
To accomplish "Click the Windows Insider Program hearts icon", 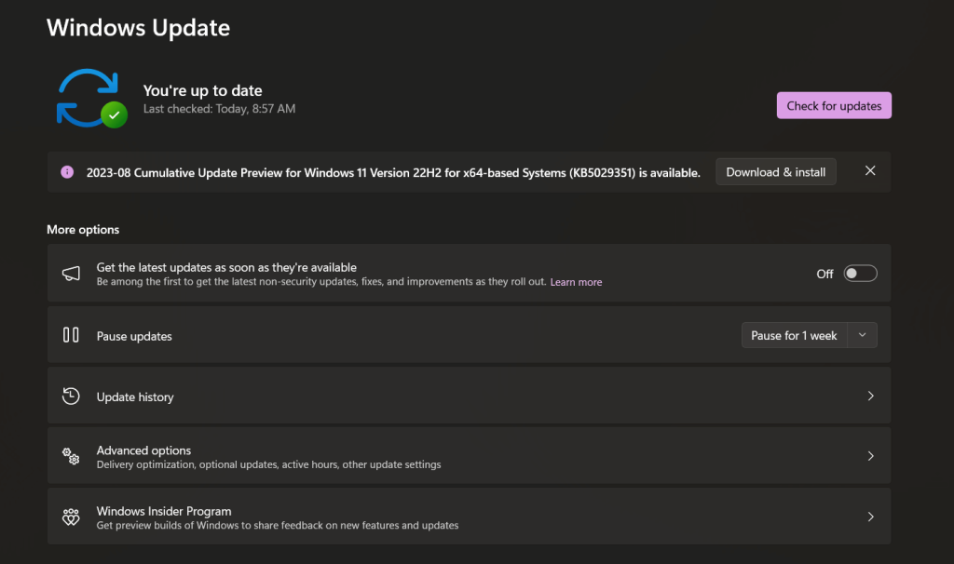I will 71,517.
